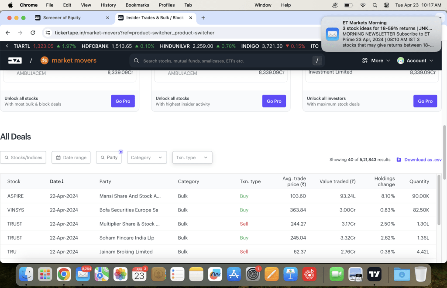447x288 pixels.
Task: Open the Chrome History menu
Action: [108, 5]
